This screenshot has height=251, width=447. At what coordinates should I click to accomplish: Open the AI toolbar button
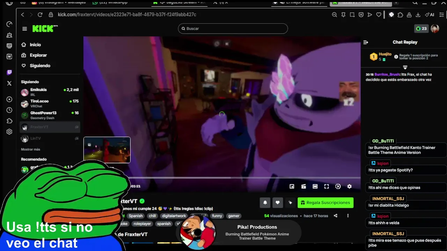[429, 15]
